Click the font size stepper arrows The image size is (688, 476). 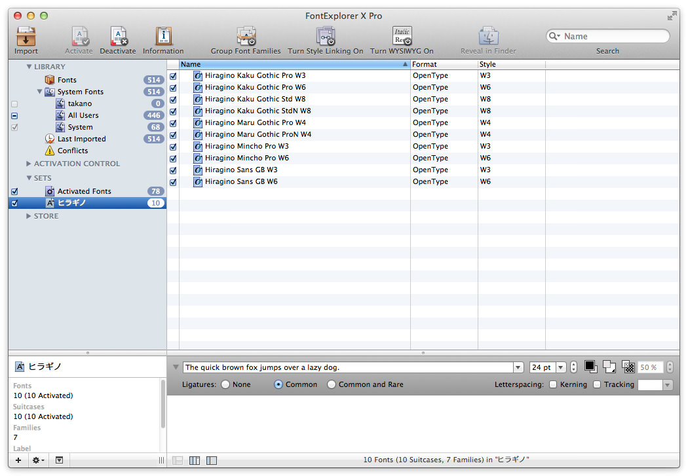click(x=574, y=367)
